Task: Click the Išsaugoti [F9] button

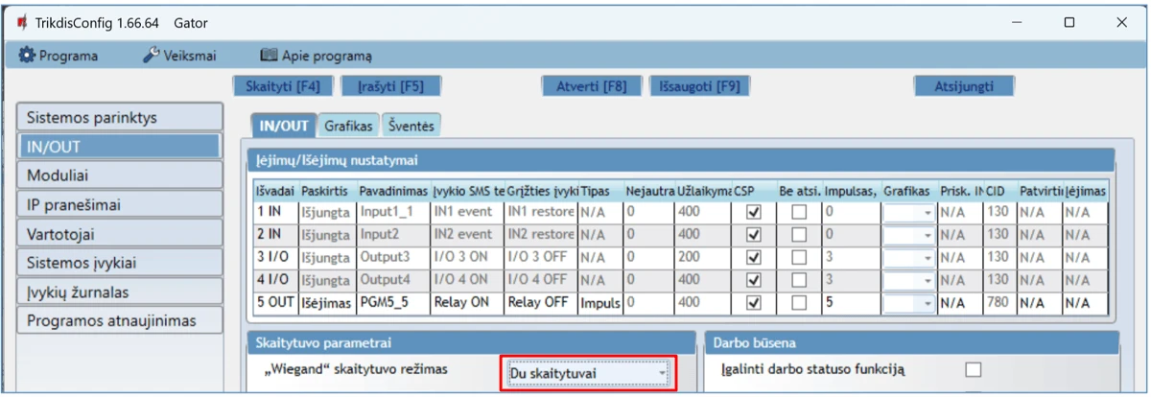Action: tap(699, 86)
